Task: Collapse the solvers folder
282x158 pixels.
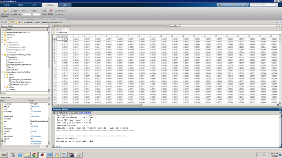Action: point(4,77)
